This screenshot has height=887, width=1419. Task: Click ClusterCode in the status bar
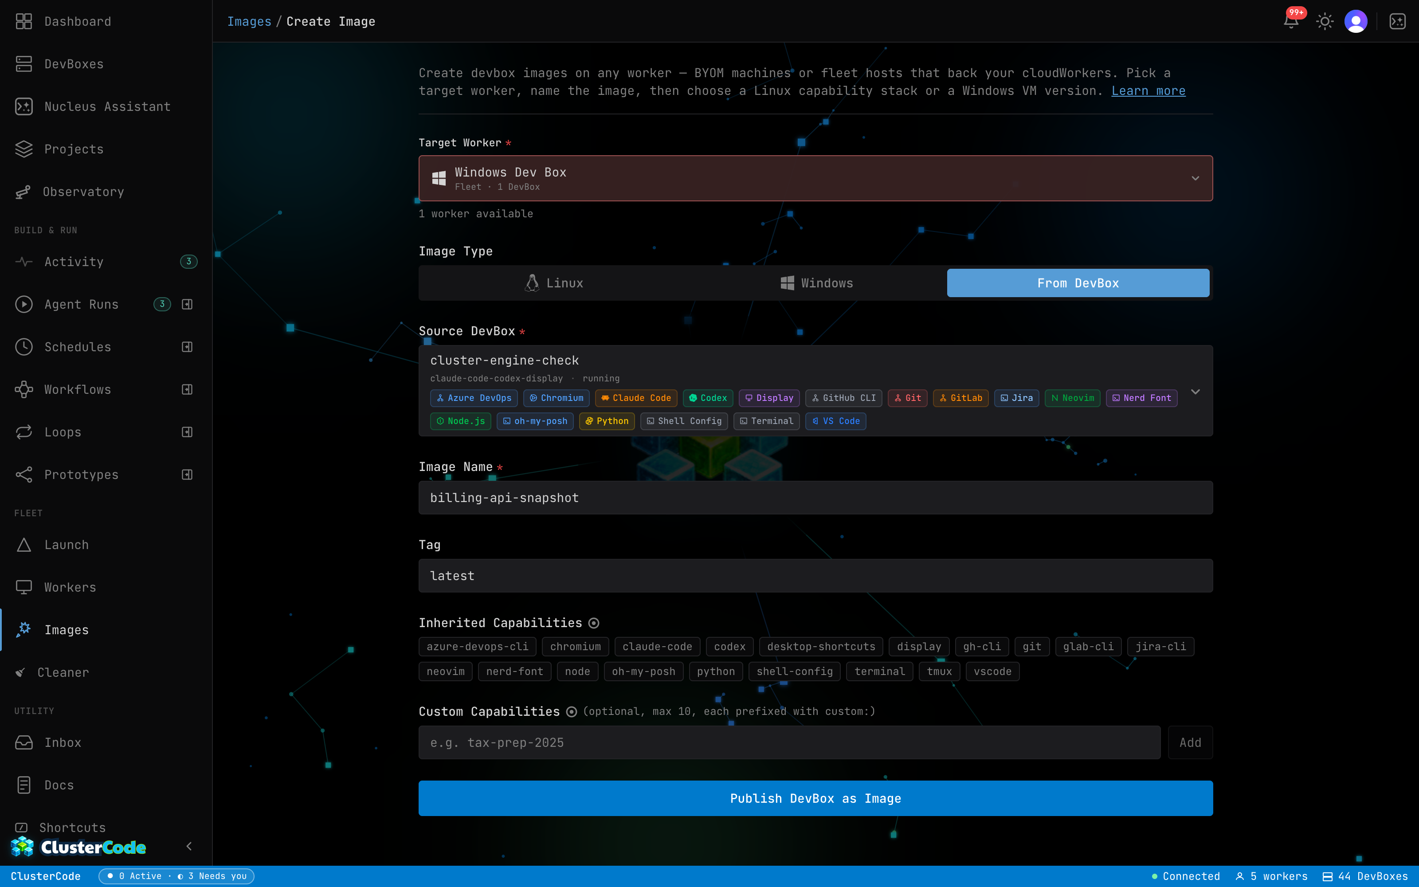(x=46, y=876)
